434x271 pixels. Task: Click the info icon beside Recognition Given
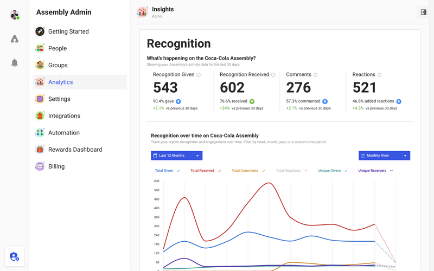199,75
